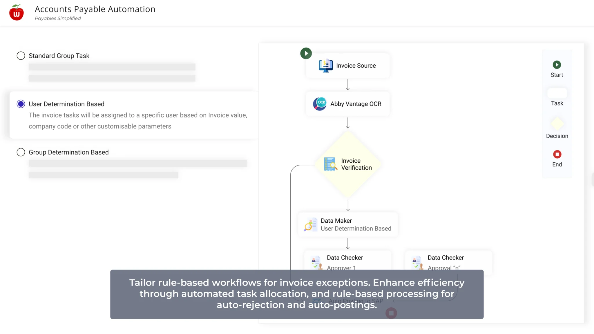Screen dimensions: 594x334
Task: Click the Invoice Source node label
Action: click(x=356, y=66)
